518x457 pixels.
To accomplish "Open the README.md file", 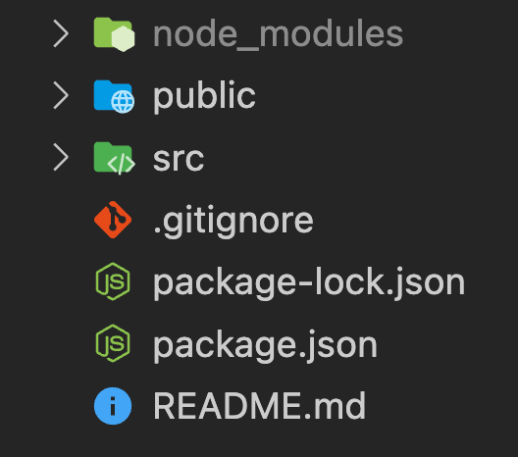I will [x=260, y=406].
